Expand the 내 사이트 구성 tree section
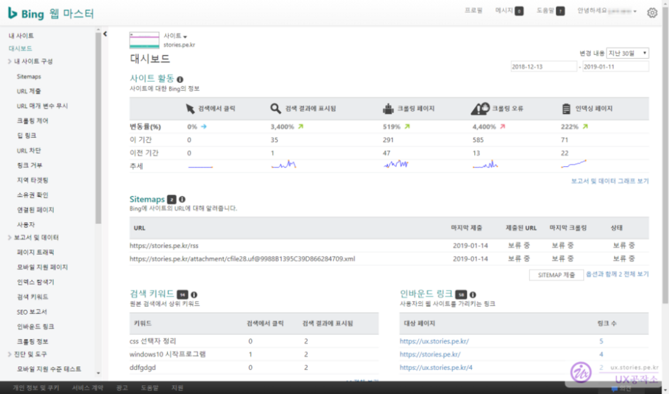This screenshot has width=669, height=394. 10,61
